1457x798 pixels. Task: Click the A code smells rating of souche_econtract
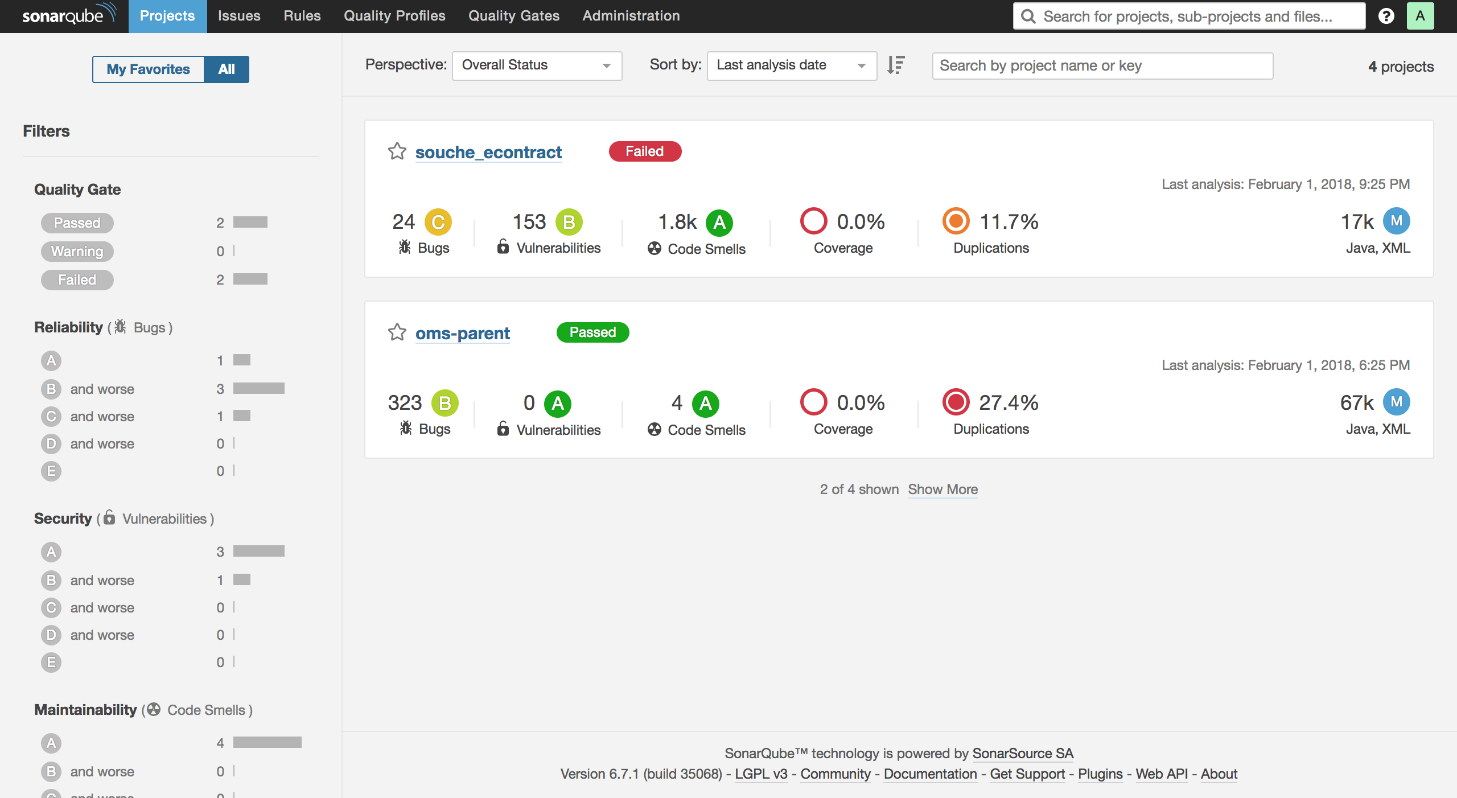[719, 222]
